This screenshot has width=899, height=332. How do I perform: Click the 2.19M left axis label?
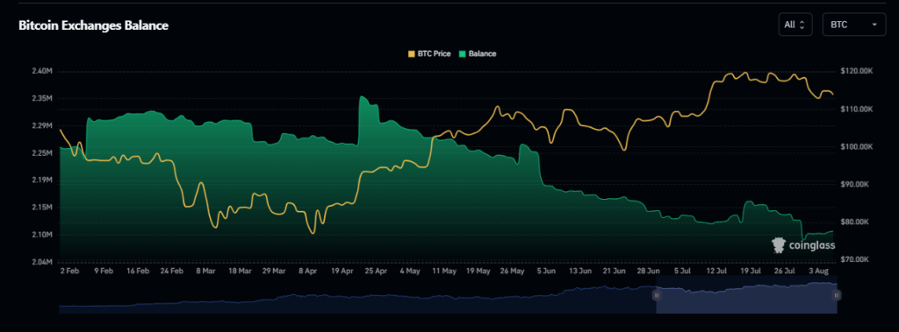[42, 180]
